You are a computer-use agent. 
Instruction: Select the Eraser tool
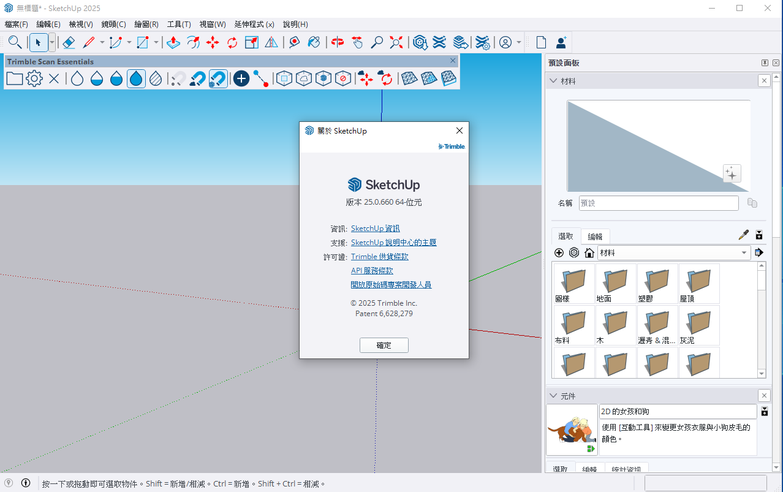click(x=69, y=42)
